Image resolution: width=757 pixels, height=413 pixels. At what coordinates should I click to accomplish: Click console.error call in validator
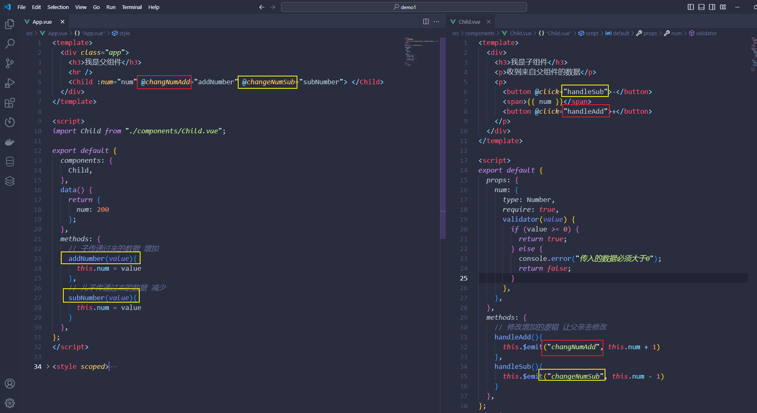click(x=545, y=258)
